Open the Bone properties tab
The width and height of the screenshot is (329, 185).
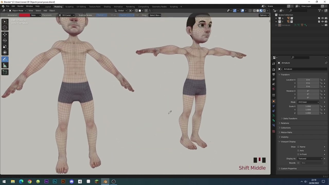[273, 121]
